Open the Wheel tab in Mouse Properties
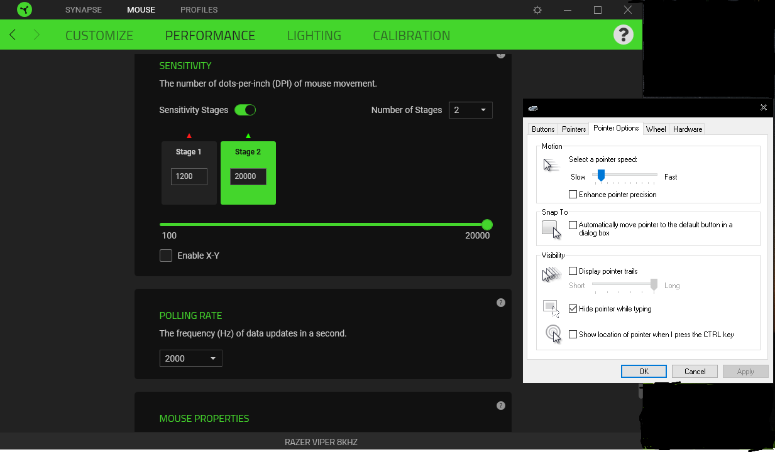 click(x=656, y=129)
